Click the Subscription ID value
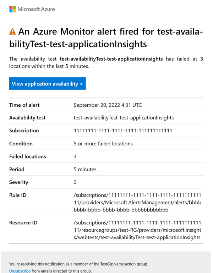 [x=123, y=130]
